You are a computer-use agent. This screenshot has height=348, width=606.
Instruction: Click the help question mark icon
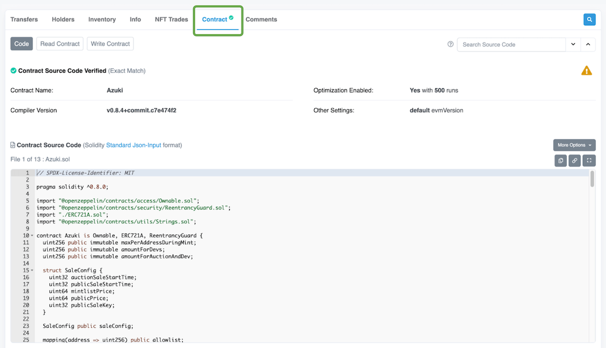450,44
